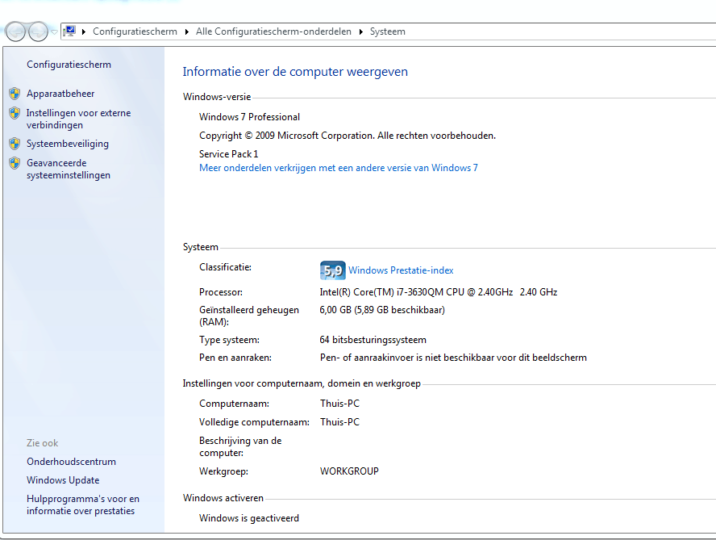Click the shield icon beside Apparaatbeheer
Screen dimensions: 716x540
point(15,94)
